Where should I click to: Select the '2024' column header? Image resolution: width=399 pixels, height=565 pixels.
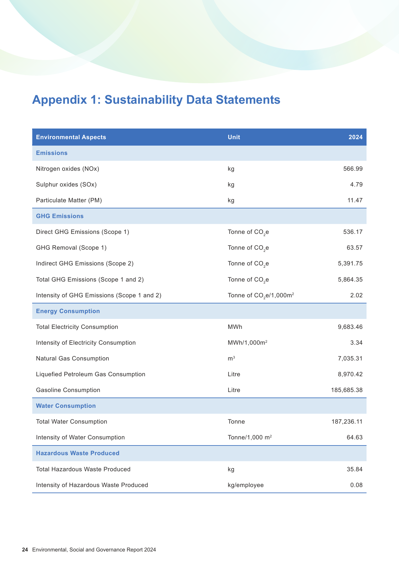tap(356, 137)
